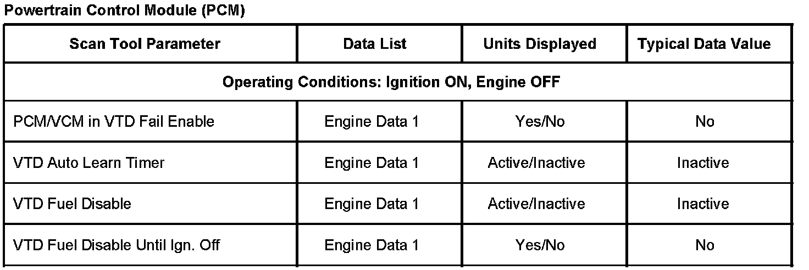Select Engine Data 1 in VTD Fuel Disable row
Image resolution: width=809 pixels, height=270 pixels.
(x=372, y=204)
